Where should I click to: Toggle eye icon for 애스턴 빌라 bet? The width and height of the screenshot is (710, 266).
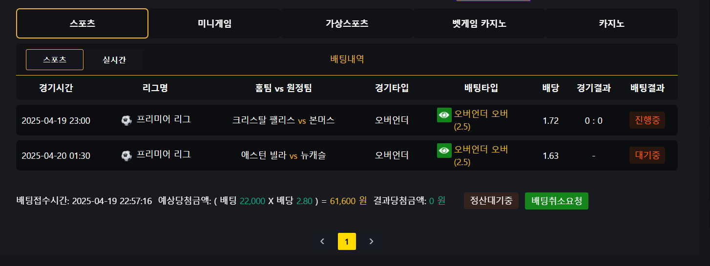(444, 150)
